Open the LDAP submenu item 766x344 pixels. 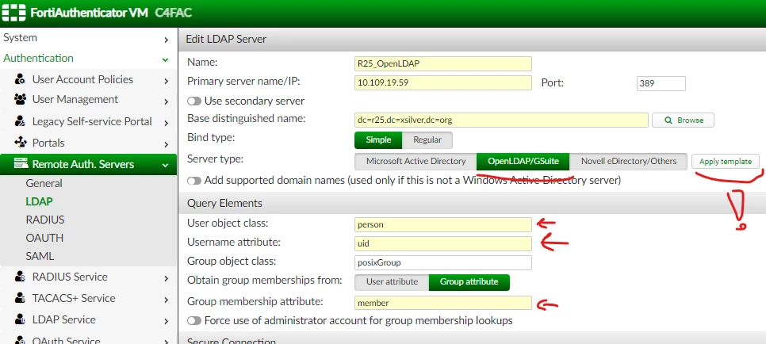click(x=39, y=201)
